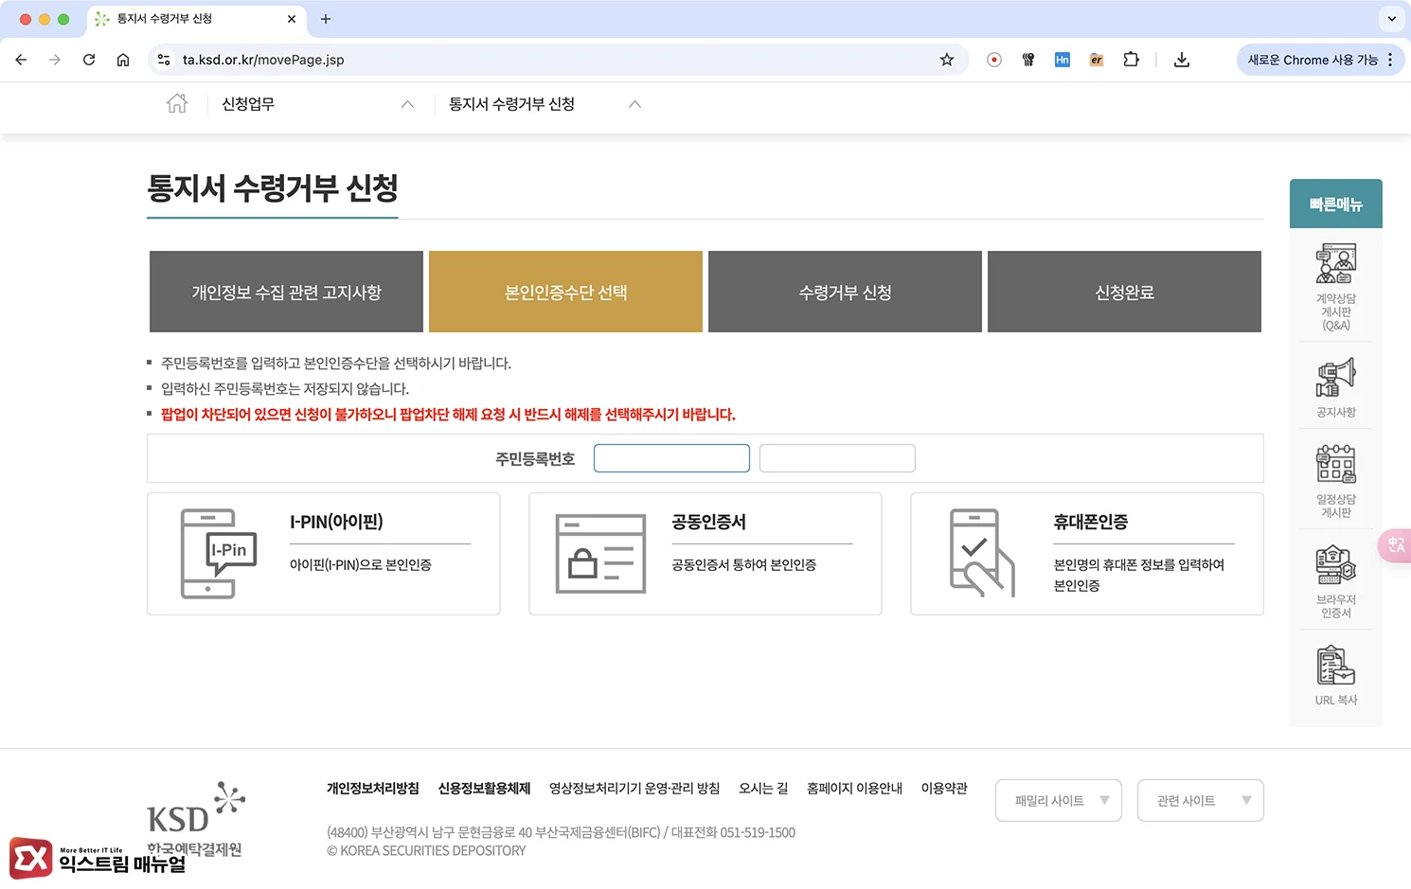Click the 공지사항 megaphone icon in sidebar
1411x889 pixels.
(x=1335, y=377)
